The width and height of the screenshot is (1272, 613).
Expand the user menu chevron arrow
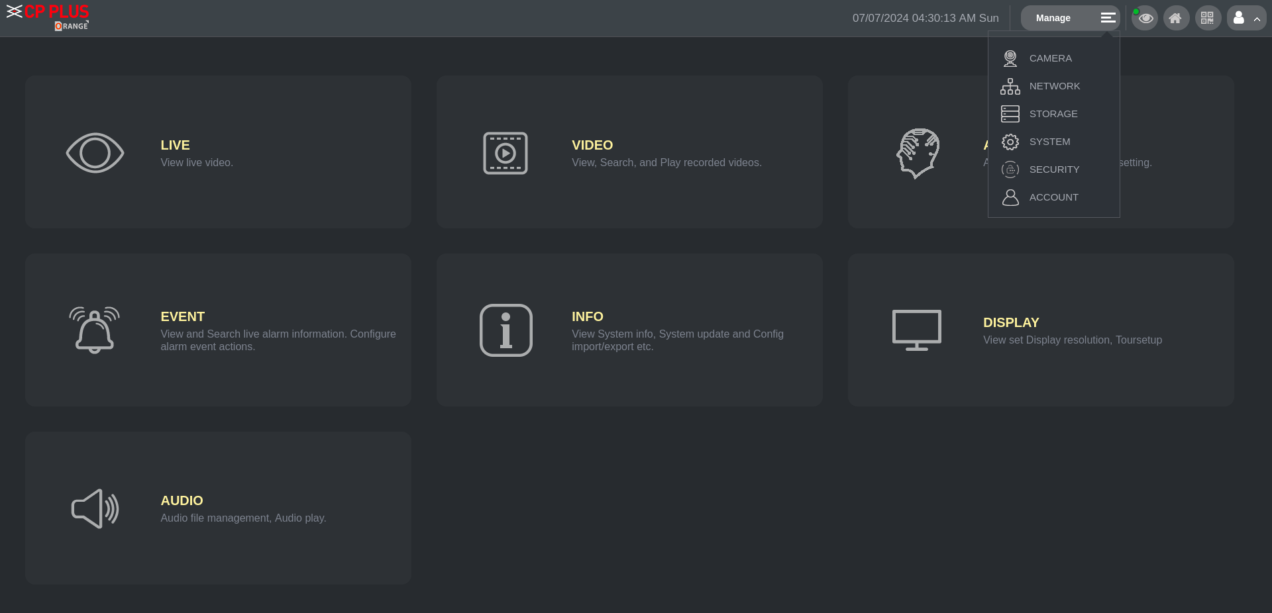point(1257,19)
